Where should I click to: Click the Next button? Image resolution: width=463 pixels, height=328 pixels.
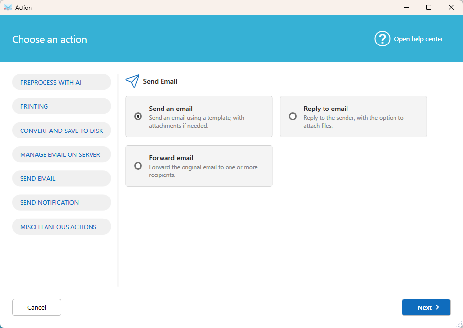(426, 307)
